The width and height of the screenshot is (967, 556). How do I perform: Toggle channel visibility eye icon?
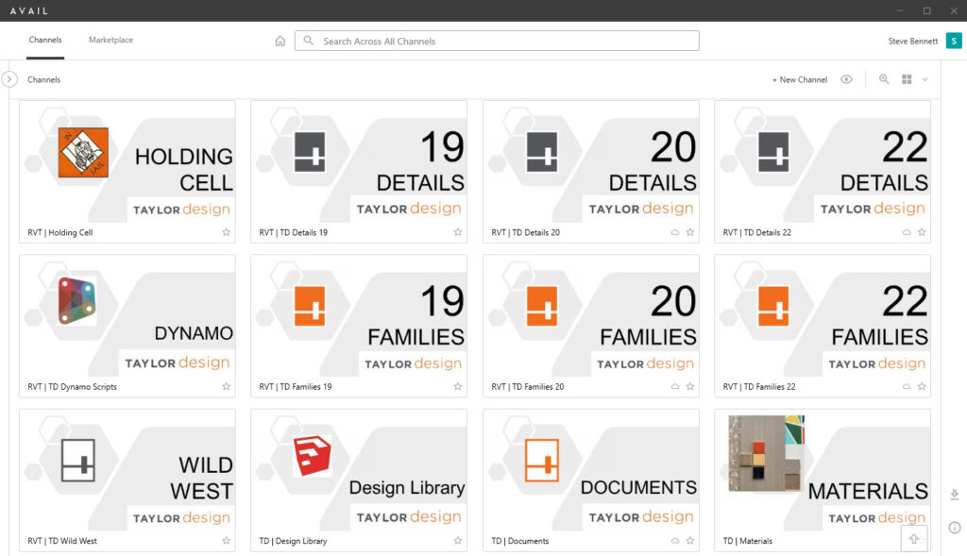point(846,79)
